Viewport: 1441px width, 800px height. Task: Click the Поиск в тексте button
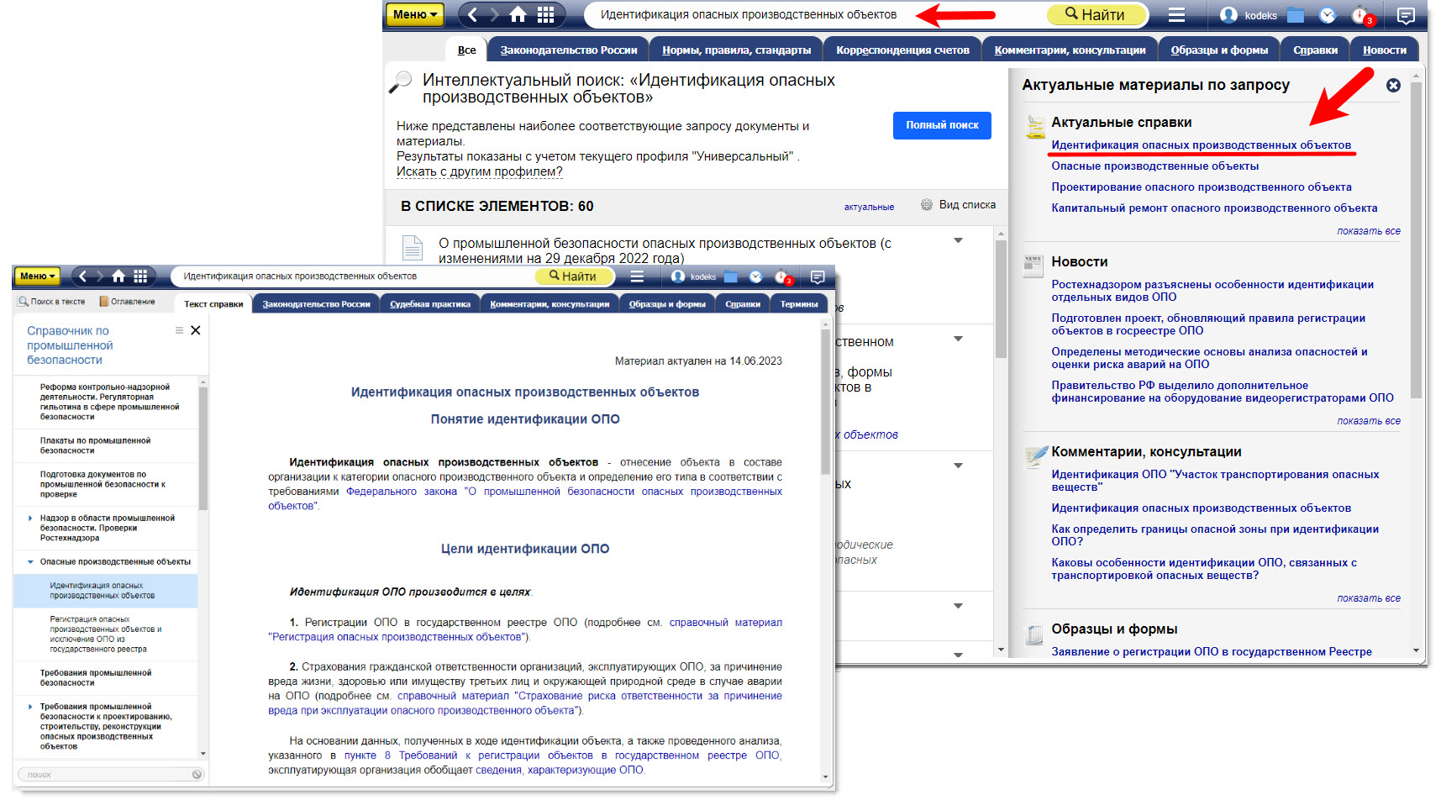point(52,302)
